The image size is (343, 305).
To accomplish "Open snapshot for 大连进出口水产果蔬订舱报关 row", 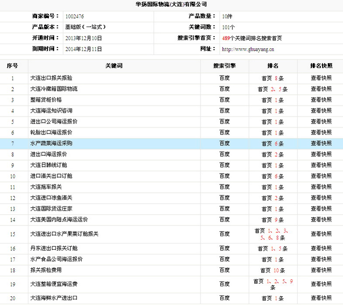I will coord(321,234).
